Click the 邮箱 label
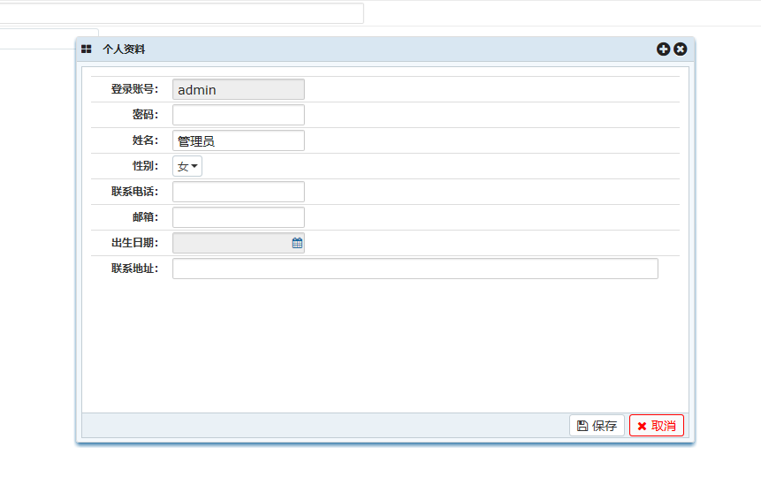 tap(145, 217)
